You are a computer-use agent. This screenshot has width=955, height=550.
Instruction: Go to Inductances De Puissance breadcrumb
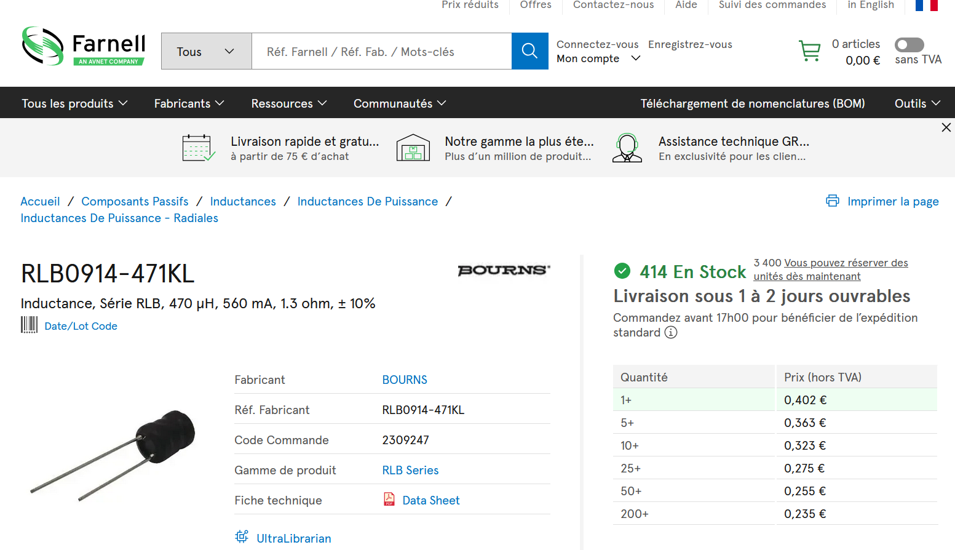[368, 201]
